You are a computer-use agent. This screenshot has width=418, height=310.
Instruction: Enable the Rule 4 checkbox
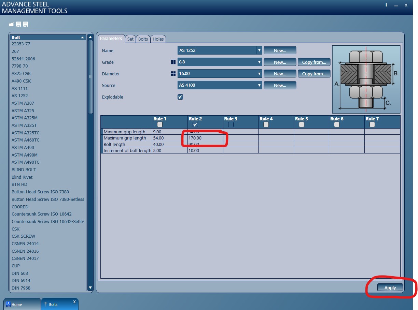pos(266,124)
